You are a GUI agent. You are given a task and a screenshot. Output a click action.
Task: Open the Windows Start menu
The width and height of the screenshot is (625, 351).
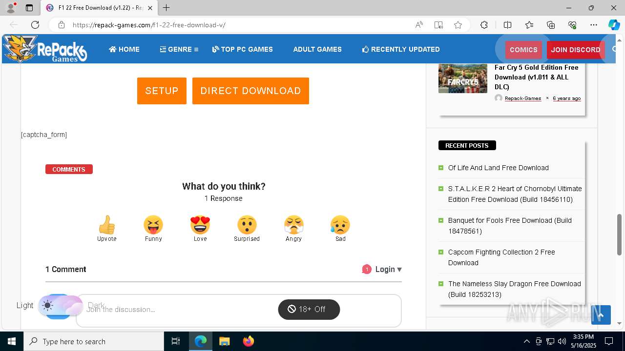point(12,341)
